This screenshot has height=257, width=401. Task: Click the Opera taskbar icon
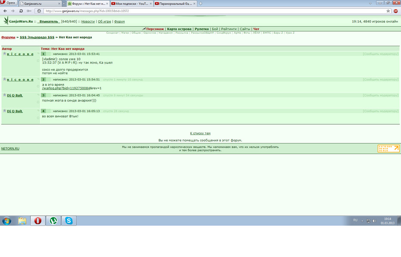(38, 221)
